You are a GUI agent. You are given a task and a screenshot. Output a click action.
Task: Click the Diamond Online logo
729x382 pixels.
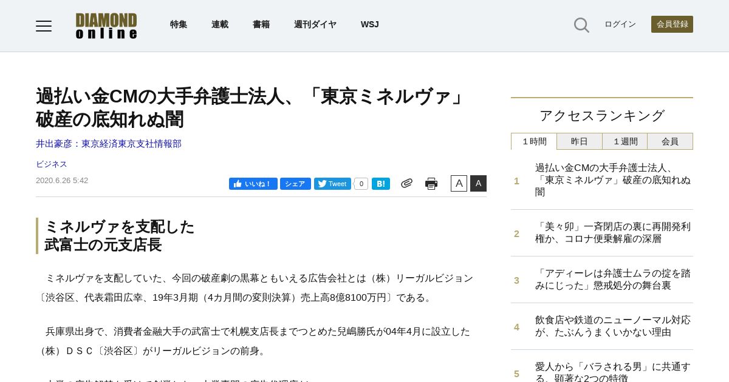[106, 26]
